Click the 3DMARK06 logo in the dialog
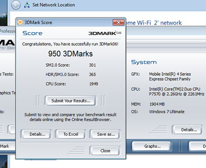Viewport: 206px width, 168px height. click(x=105, y=33)
